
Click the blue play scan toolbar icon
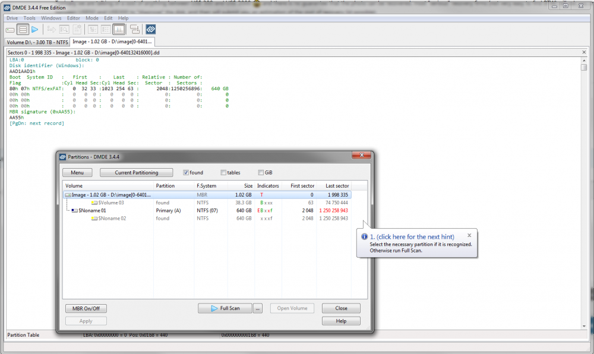[x=34, y=29]
